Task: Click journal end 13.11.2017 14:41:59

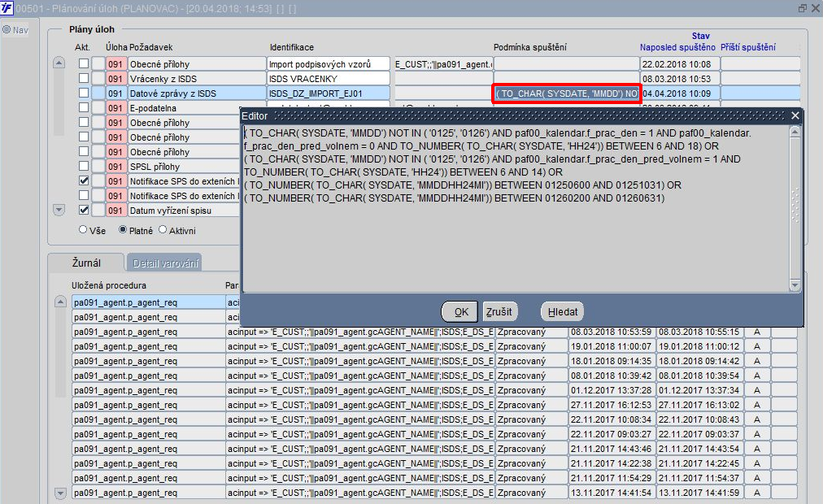Action: click(x=699, y=493)
